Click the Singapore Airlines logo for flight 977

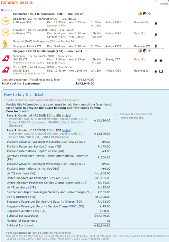(x=6, y=44)
